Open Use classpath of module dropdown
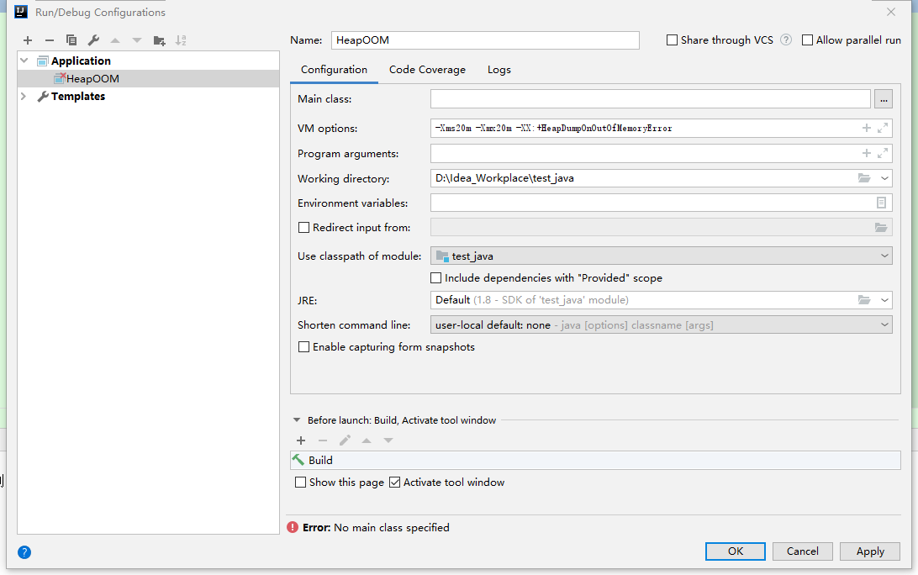This screenshot has height=575, width=918. pos(661,256)
